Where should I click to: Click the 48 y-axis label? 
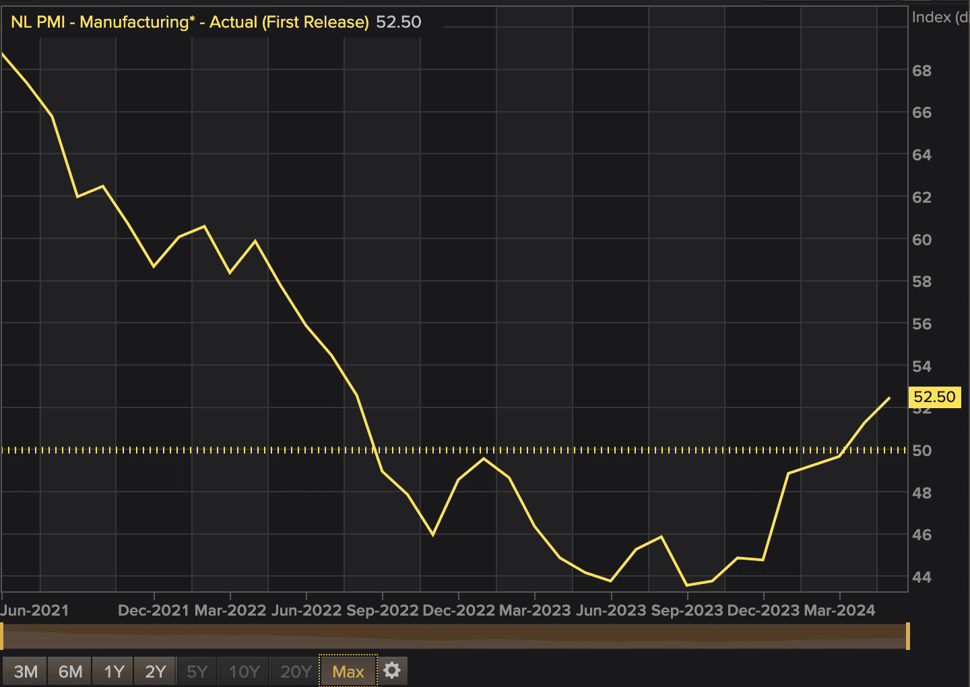click(x=922, y=493)
